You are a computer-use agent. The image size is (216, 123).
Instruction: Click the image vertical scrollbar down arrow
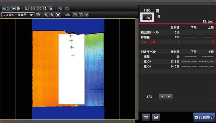point(137,118)
